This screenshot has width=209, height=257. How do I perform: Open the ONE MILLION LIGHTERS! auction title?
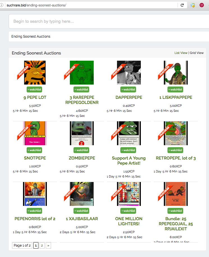[x=129, y=221]
